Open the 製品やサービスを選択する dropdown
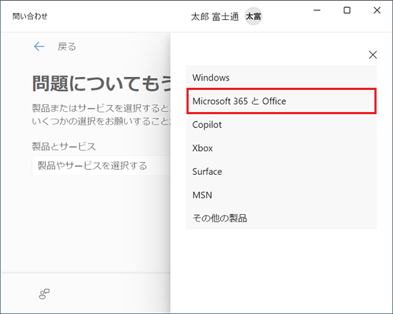The height and width of the screenshot is (314, 393). click(x=101, y=166)
